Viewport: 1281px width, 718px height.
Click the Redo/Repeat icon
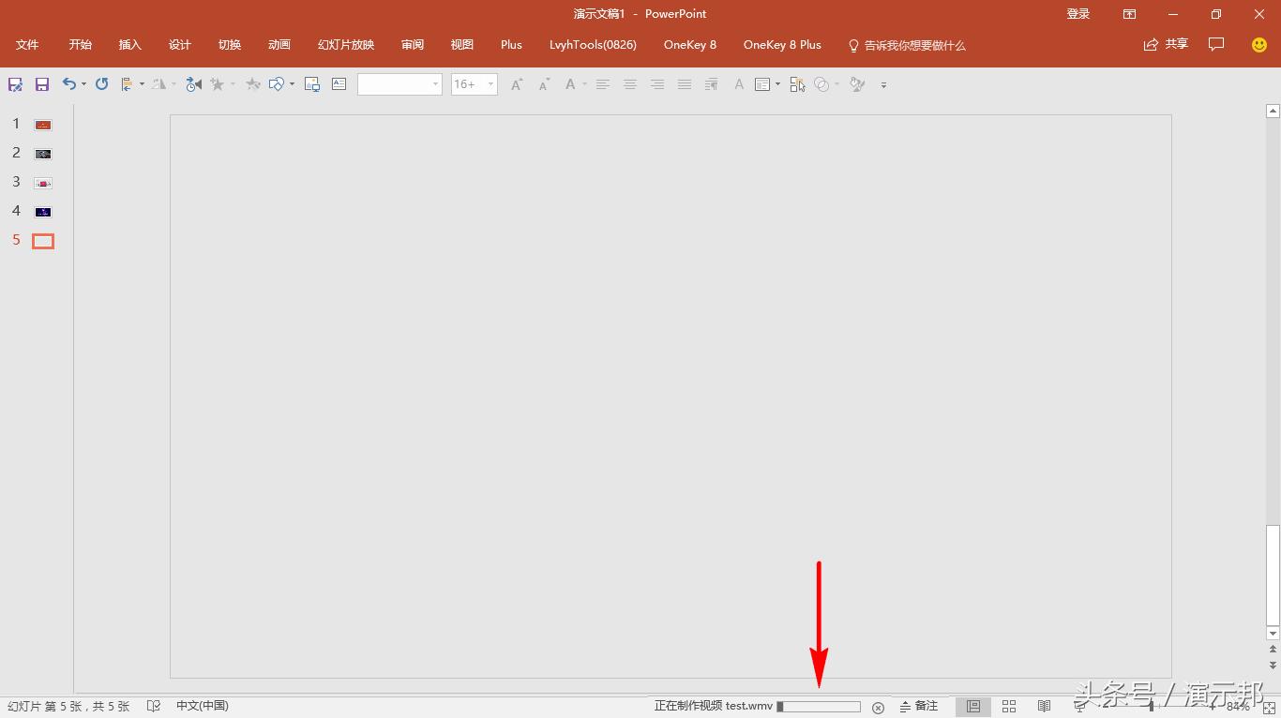[102, 84]
